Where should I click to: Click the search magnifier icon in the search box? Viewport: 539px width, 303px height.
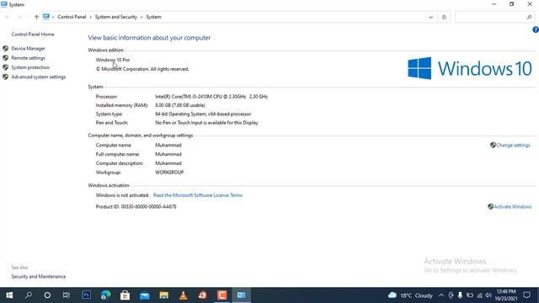[529, 17]
